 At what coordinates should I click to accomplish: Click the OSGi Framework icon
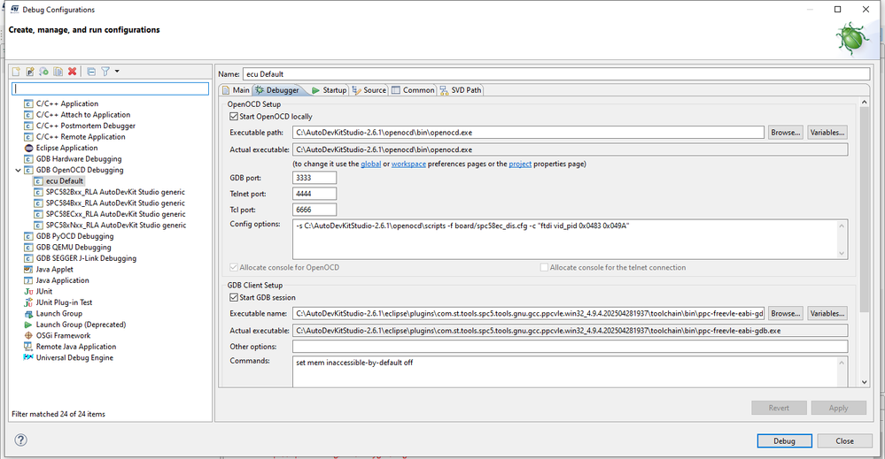pos(28,336)
